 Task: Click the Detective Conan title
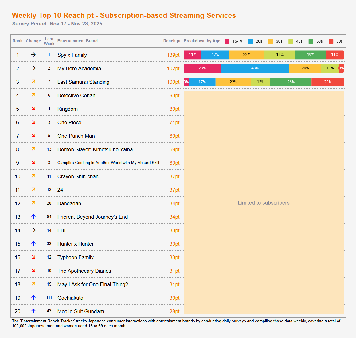(76, 95)
